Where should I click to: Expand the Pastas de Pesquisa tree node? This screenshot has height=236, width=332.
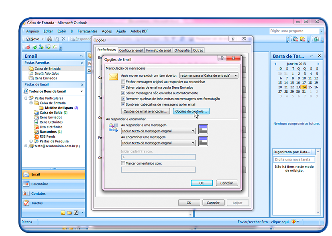point(31,141)
